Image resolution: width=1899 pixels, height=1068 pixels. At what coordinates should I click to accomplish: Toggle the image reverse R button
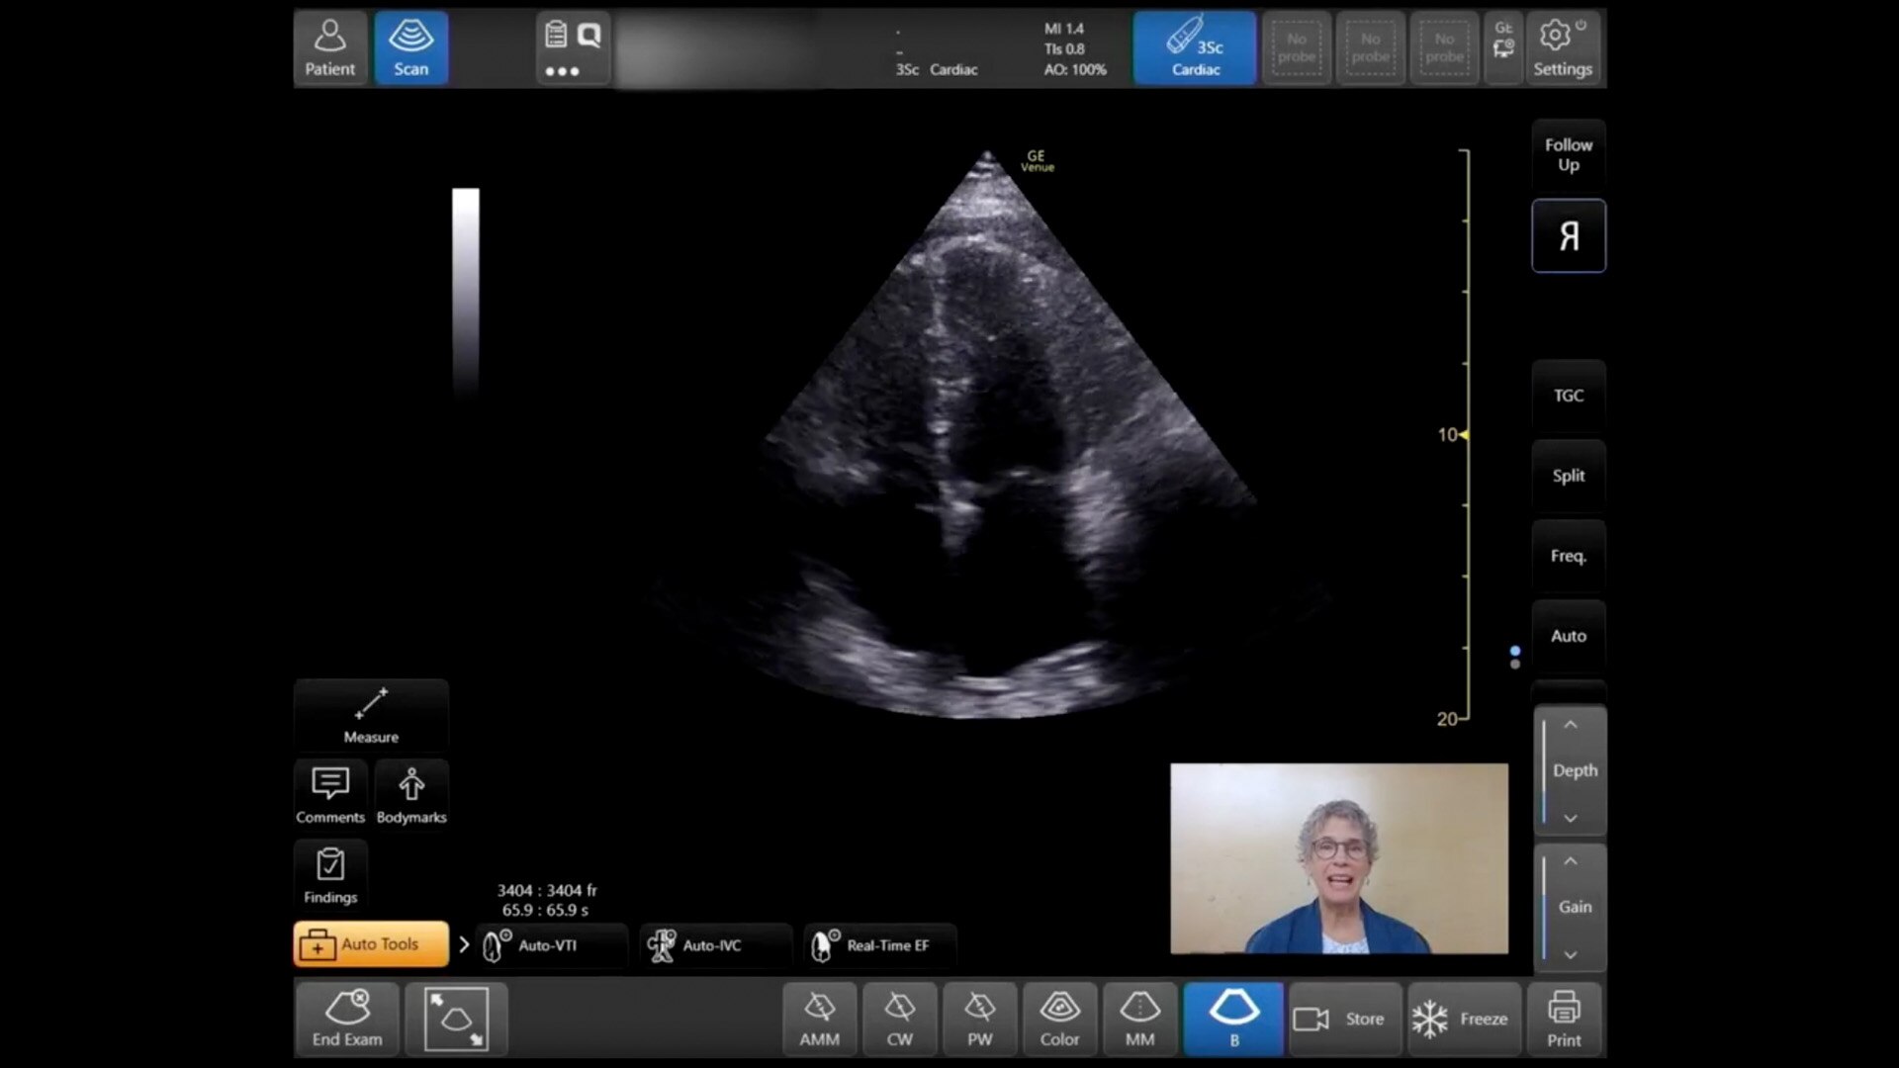pyautogui.click(x=1568, y=235)
